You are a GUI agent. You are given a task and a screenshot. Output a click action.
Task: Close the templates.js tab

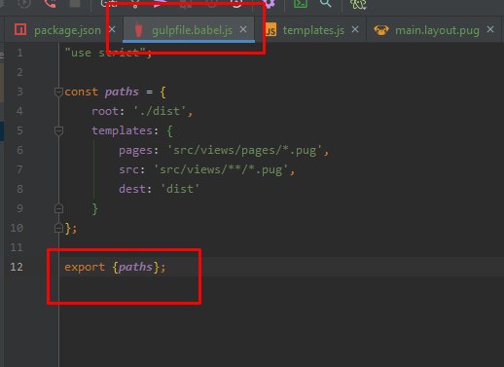click(x=355, y=29)
